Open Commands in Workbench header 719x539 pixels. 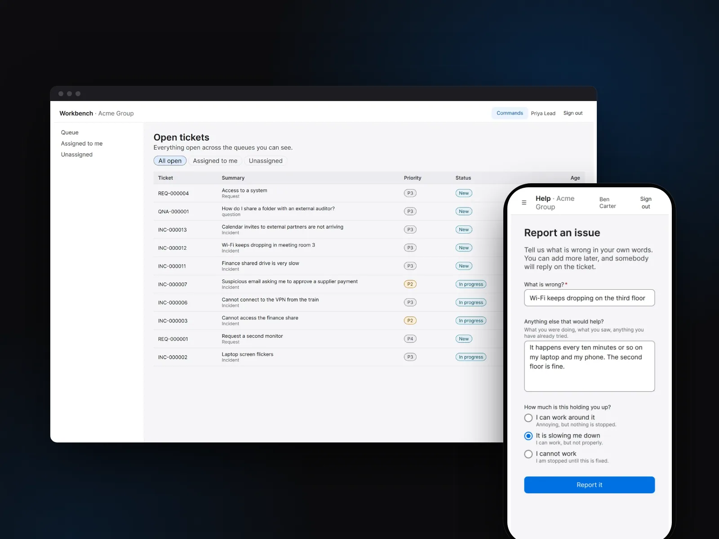510,113
